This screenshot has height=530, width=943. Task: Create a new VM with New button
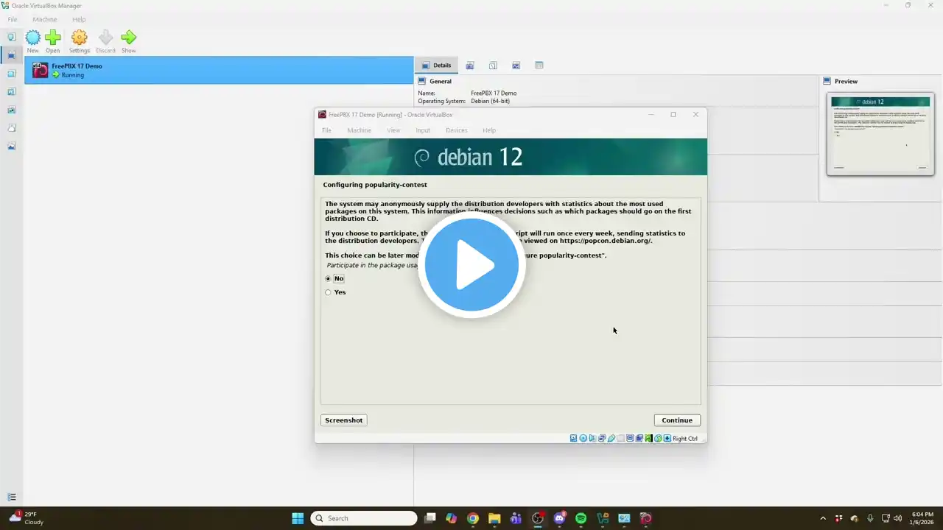[33, 41]
